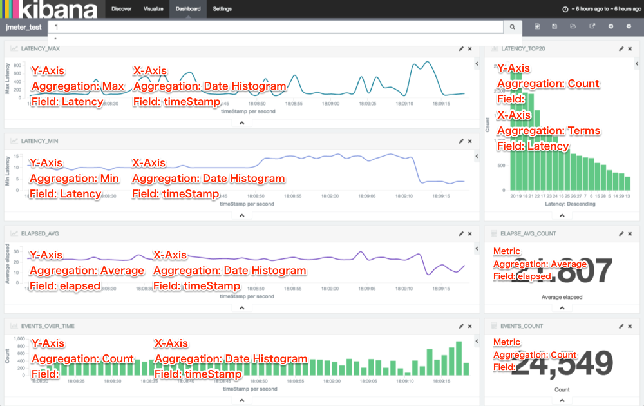Image resolution: width=644 pixels, height=406 pixels.
Task: Click the search magnifier button
Action: coord(512,27)
